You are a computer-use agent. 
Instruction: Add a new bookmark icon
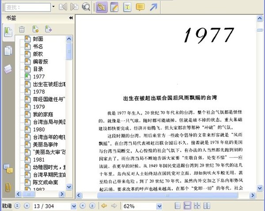35,29
